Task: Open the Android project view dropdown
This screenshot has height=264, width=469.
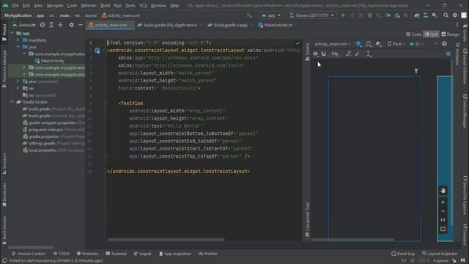Action: tap(24, 25)
